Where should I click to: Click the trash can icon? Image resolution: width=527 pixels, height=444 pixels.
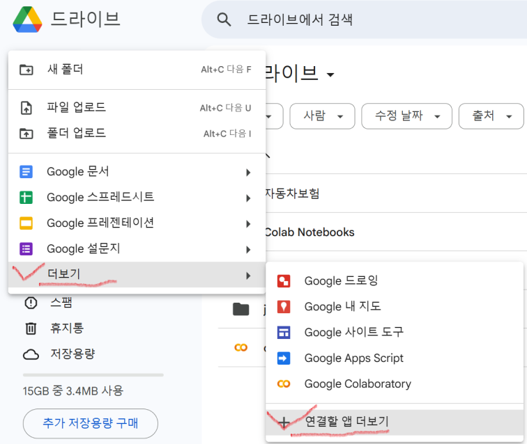coord(31,328)
